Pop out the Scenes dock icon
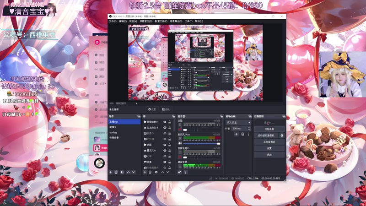Viewport: 366px width, 206px height. coord(139,116)
